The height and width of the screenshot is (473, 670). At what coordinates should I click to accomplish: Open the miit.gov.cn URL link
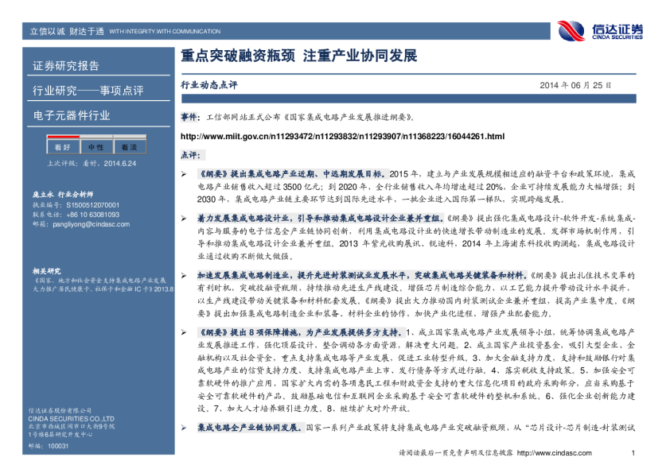[x=343, y=137]
